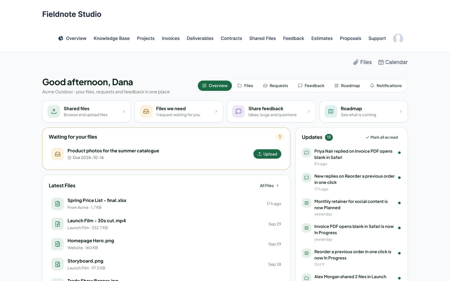Switch to the Feedback tab
The height and width of the screenshot is (281, 450).
coord(311,86)
